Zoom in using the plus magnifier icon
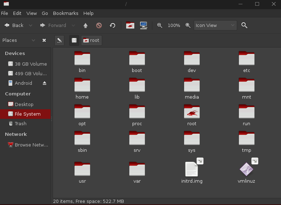281x205 pixels. coord(188,26)
